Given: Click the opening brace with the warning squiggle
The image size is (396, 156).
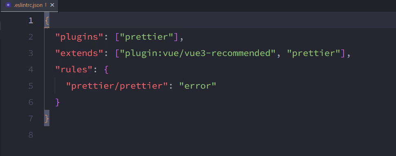Looking at the screenshot, I should tap(47, 21).
